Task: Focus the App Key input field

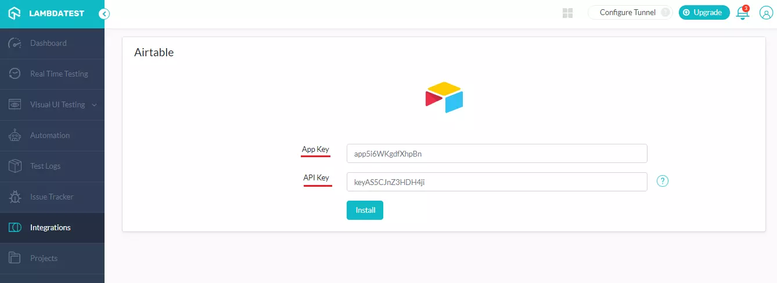Action: [497, 154]
